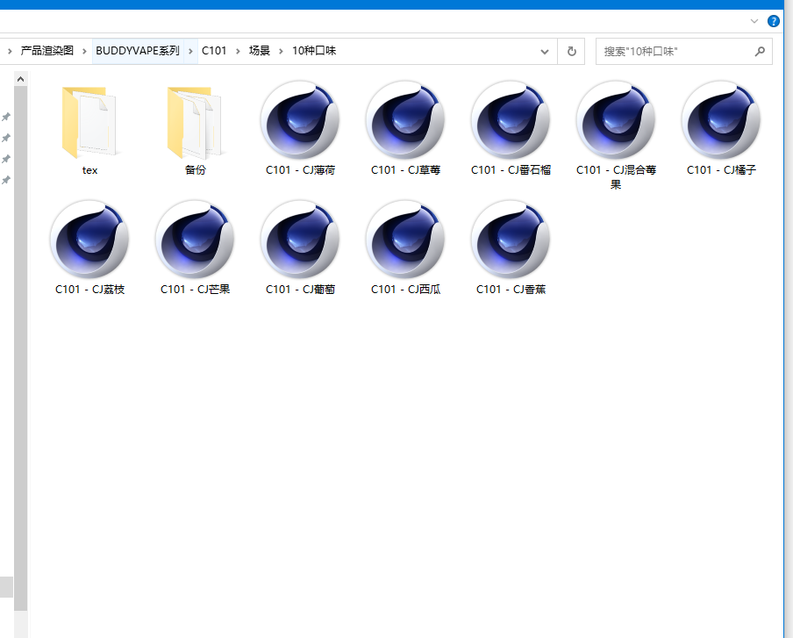This screenshot has width=793, height=638.
Task: Expand chevron after C101 in path
Action: [238, 51]
